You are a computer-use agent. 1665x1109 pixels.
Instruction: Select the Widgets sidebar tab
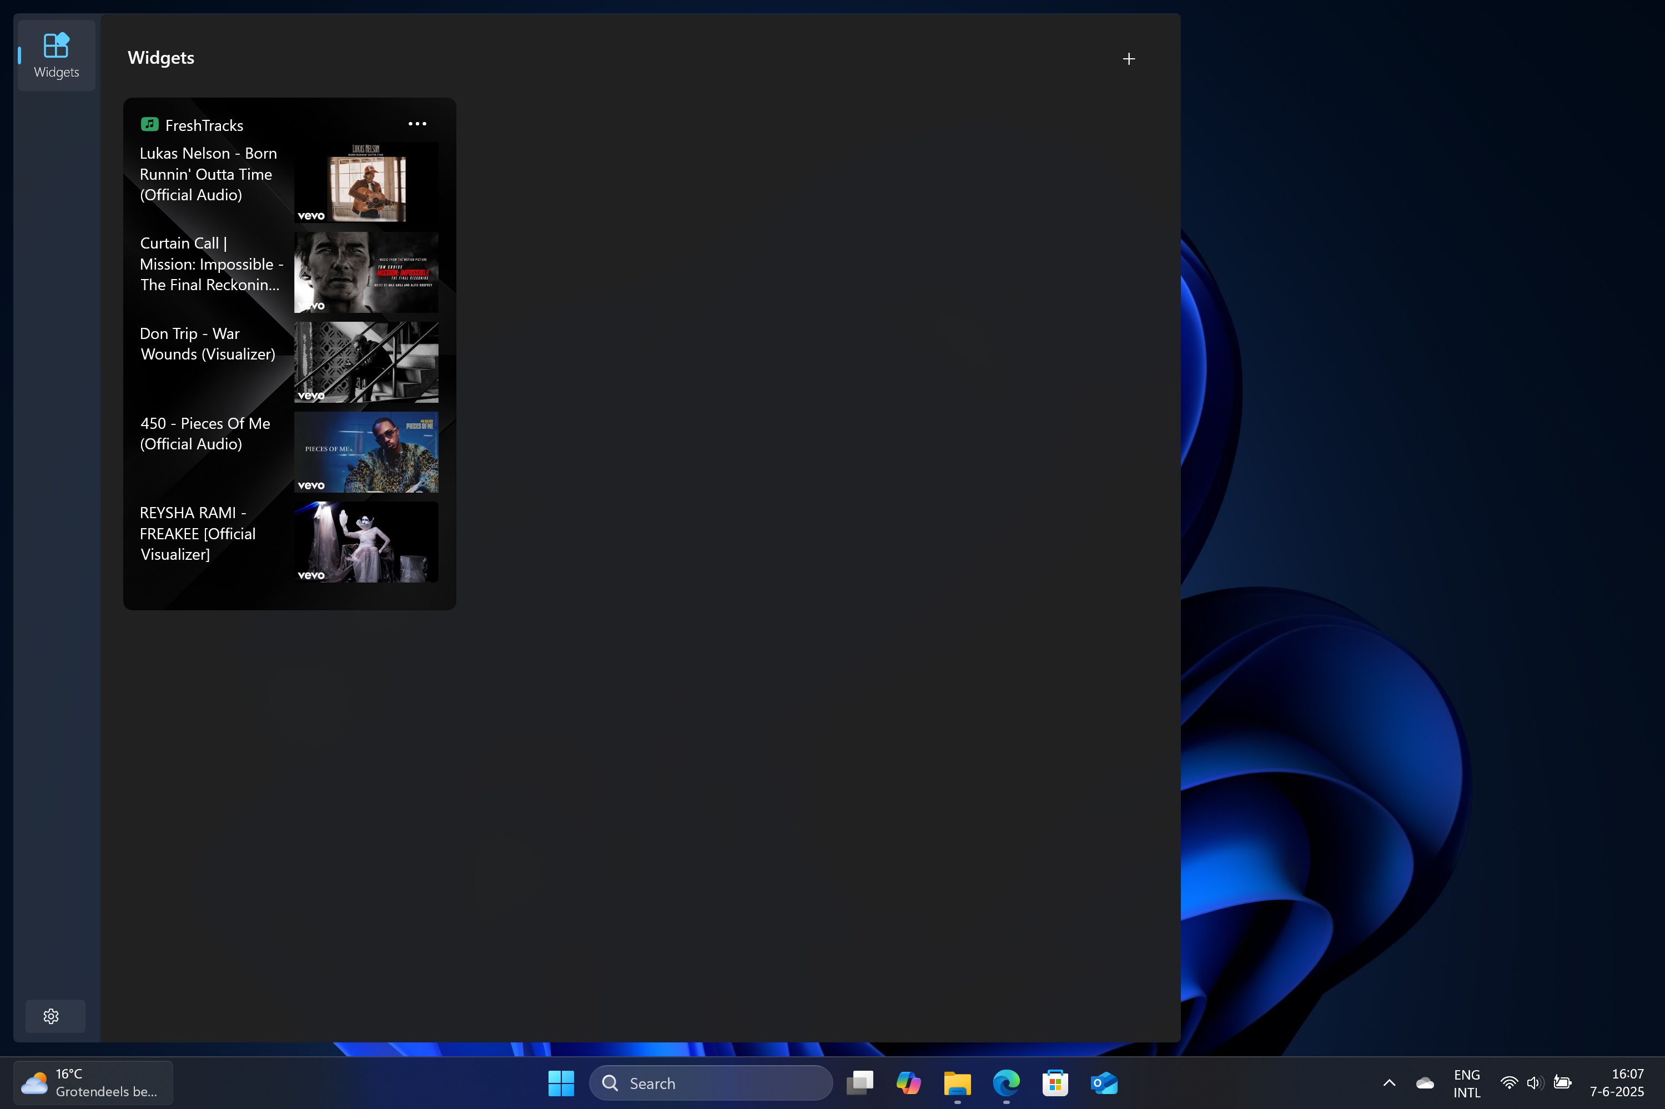[56, 55]
